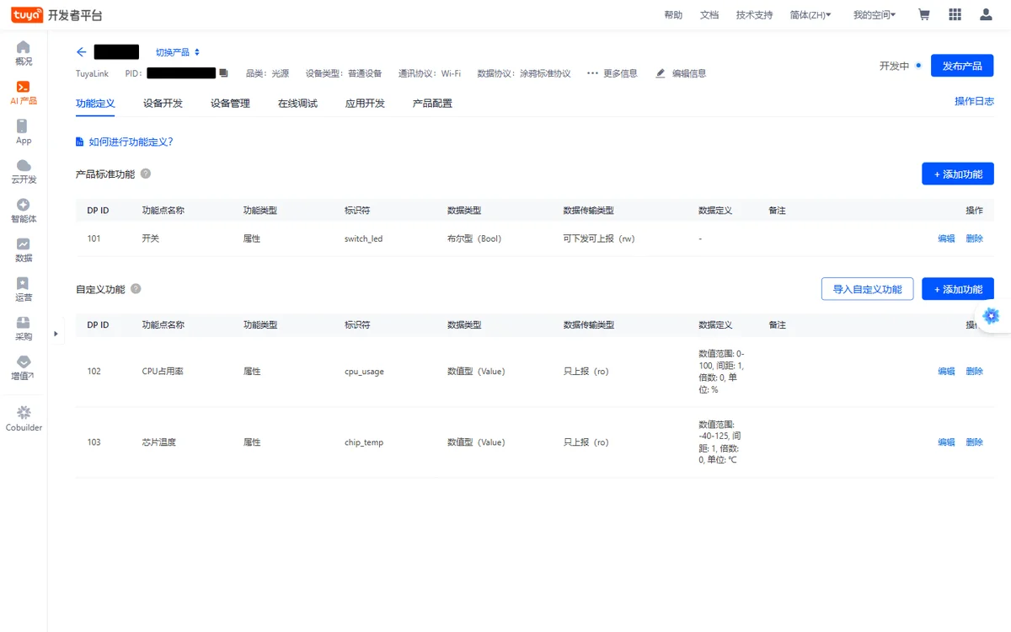The height and width of the screenshot is (632, 1011).
Task: Select the chip_temp identifier cell
Action: tap(364, 442)
